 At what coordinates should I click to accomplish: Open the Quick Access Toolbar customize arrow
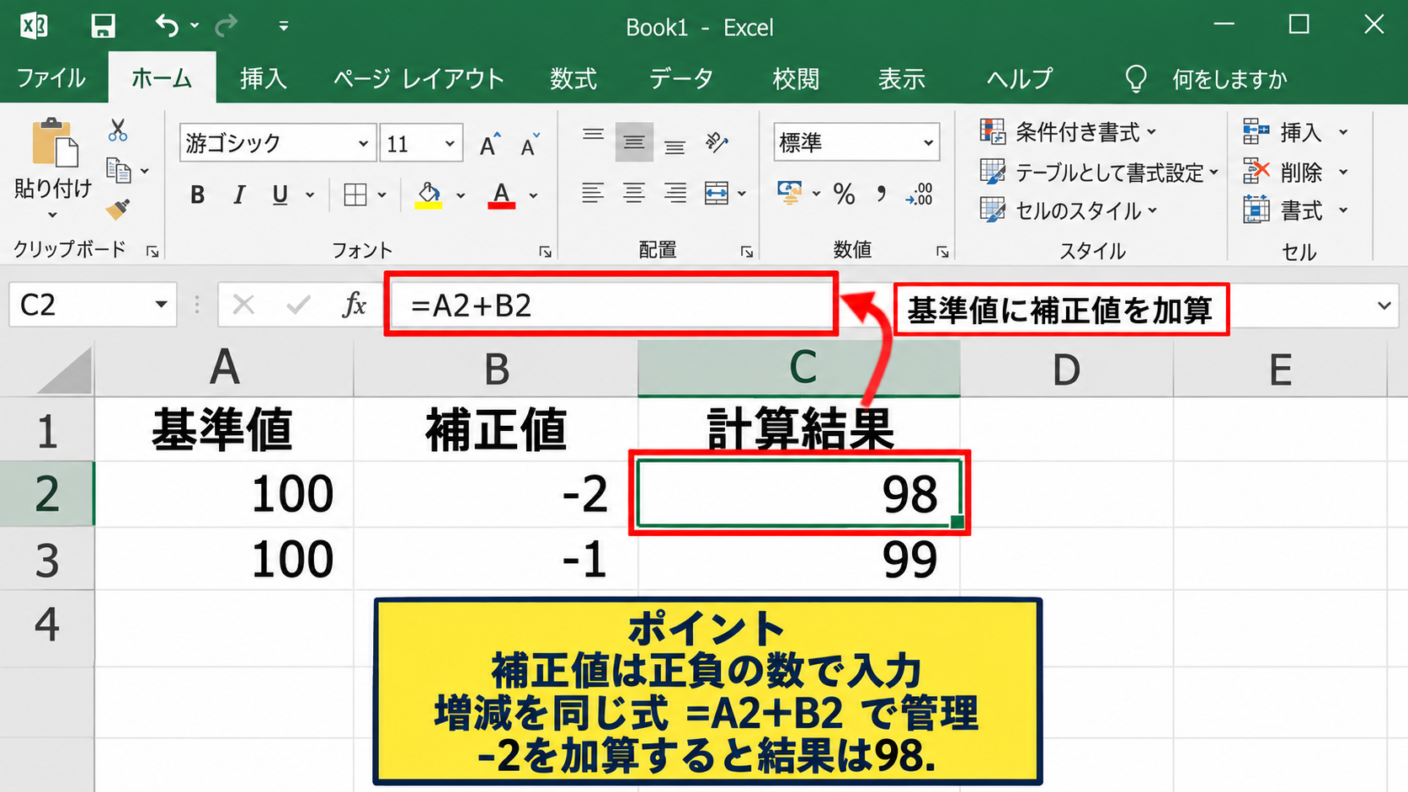click(284, 26)
